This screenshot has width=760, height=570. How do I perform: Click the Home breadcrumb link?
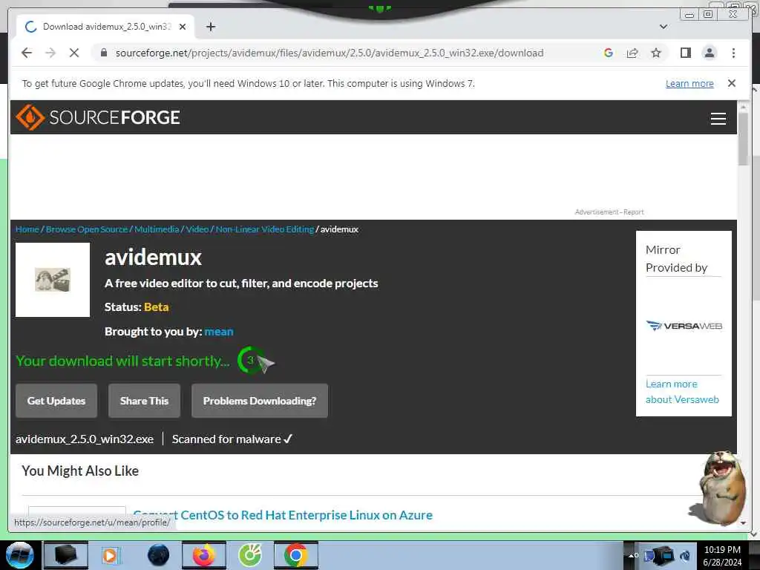(x=27, y=229)
